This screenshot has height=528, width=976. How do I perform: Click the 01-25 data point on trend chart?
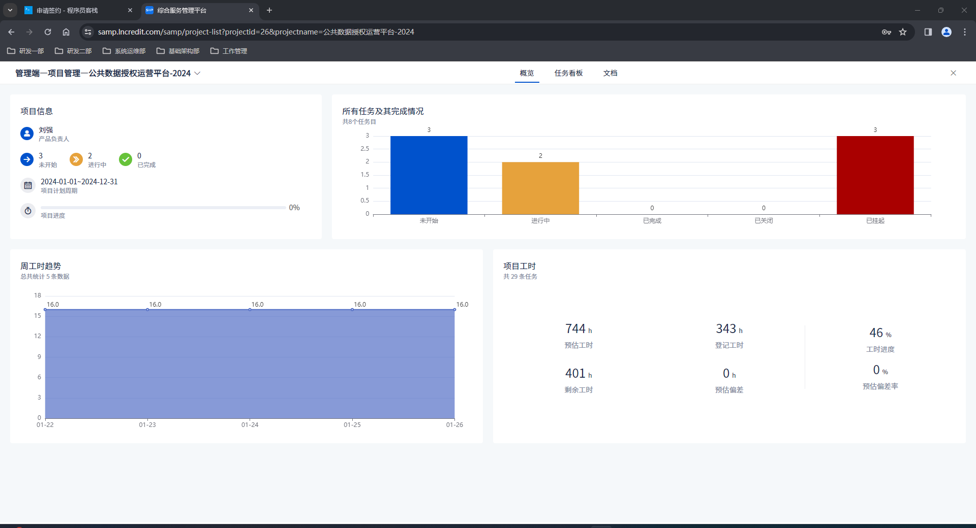[x=352, y=309]
